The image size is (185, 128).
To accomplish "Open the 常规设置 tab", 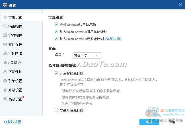I will click(x=22, y=17).
